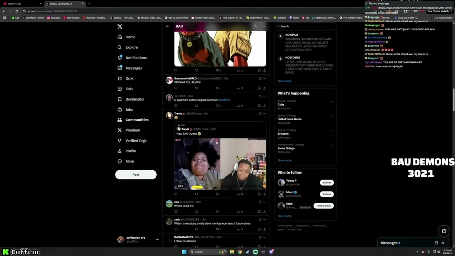
Task: Open options for the Jenna Ortega trend
Action: click(x=332, y=145)
